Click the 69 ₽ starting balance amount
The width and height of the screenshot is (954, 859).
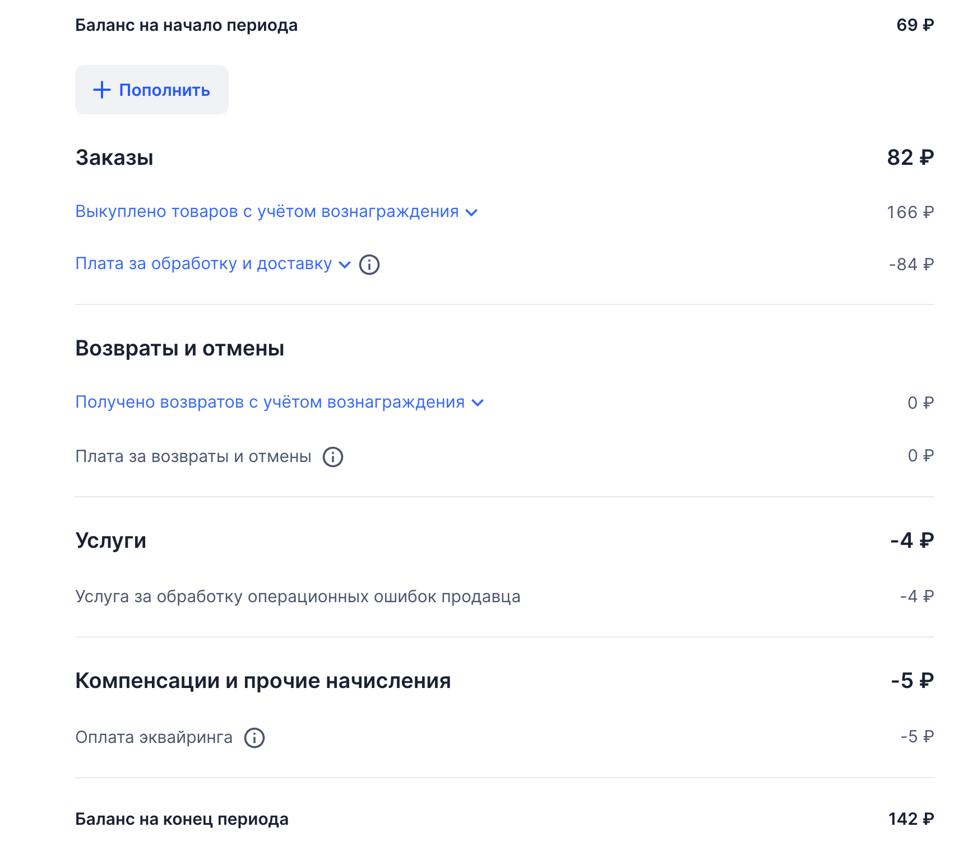(915, 25)
